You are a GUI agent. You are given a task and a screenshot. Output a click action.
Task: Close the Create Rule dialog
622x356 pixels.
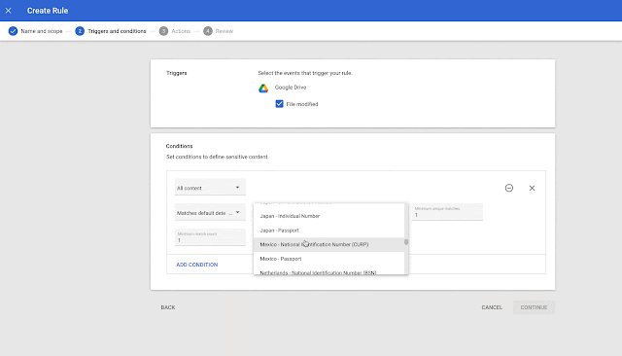[x=9, y=11]
